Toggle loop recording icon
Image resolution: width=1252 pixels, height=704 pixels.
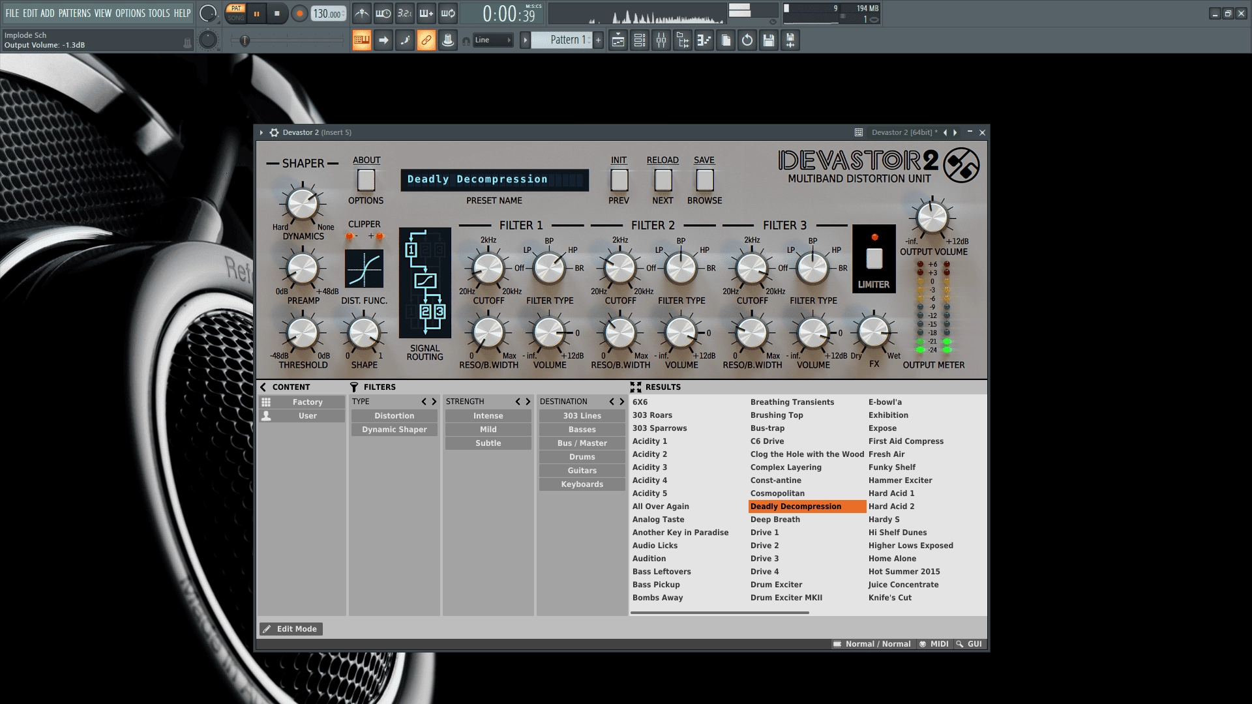pyautogui.click(x=448, y=13)
